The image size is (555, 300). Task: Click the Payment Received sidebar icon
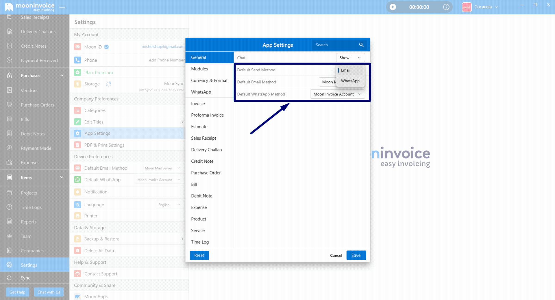(10, 60)
